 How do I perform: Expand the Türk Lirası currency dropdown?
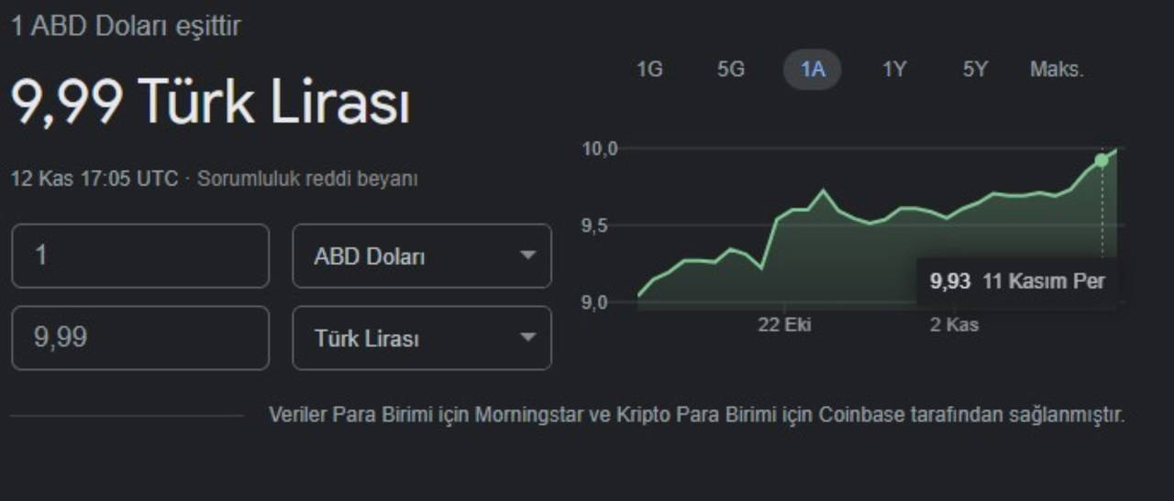422,338
